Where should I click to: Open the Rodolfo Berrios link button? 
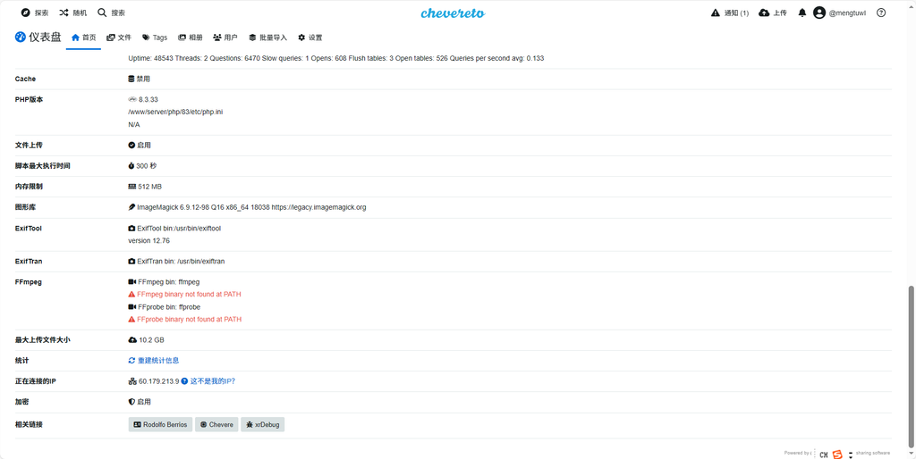tap(160, 424)
